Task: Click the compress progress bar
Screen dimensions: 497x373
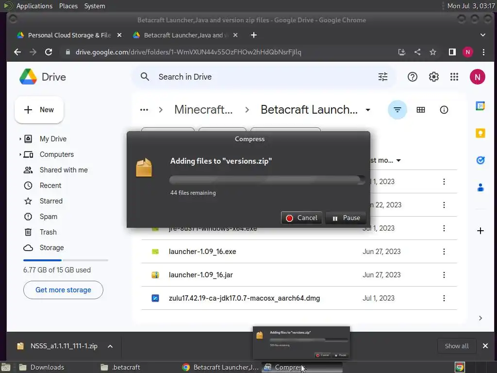Action: [267, 180]
